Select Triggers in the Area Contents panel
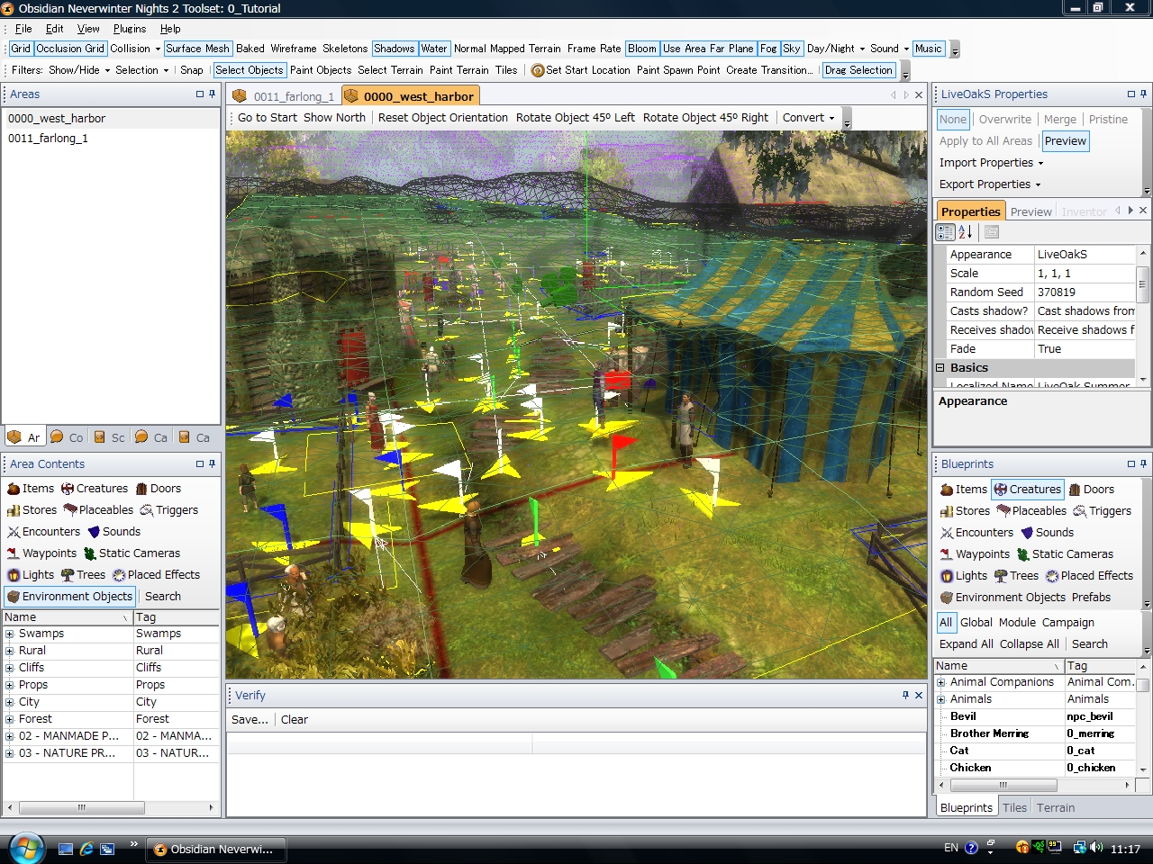The image size is (1153, 864). click(169, 510)
